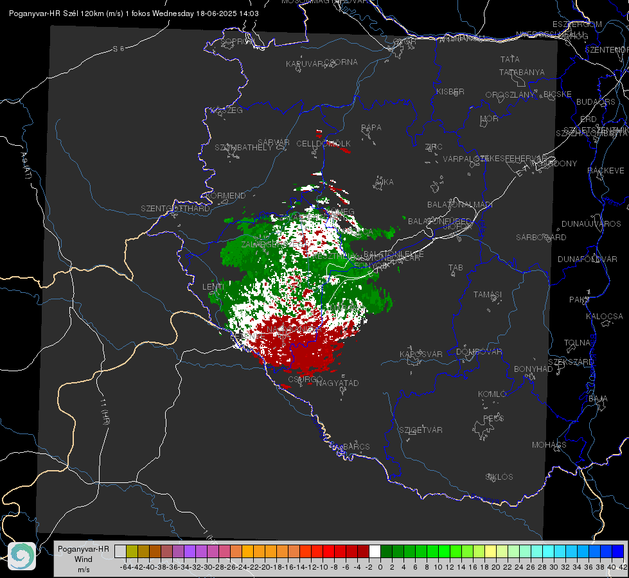Click the swirl logo icon beside the legend

(x=22, y=556)
